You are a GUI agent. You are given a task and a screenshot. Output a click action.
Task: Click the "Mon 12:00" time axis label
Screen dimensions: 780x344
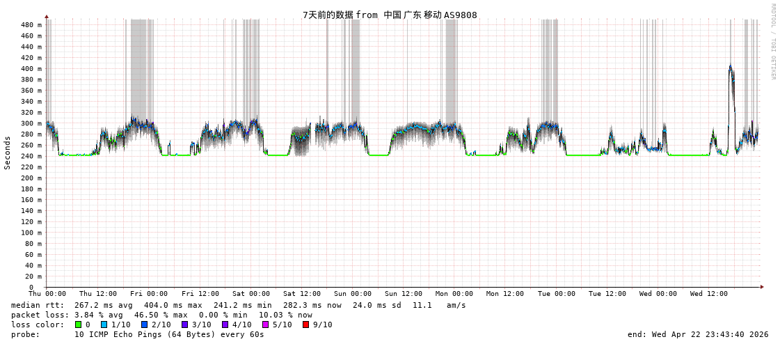tap(505, 294)
